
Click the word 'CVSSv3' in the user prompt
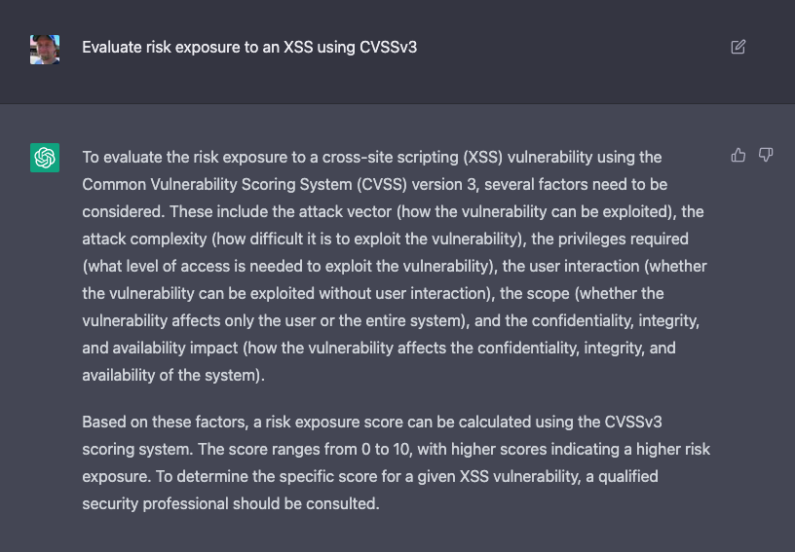[388, 47]
